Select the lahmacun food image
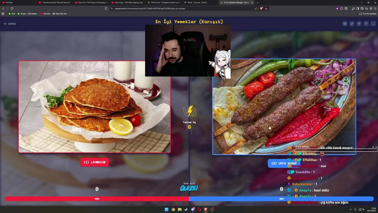This screenshot has width=378, height=213. point(94,107)
